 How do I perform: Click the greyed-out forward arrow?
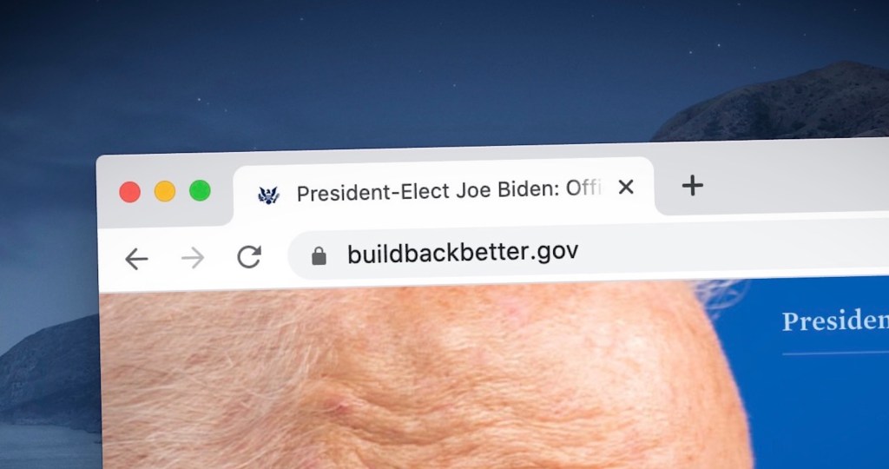[x=193, y=258]
